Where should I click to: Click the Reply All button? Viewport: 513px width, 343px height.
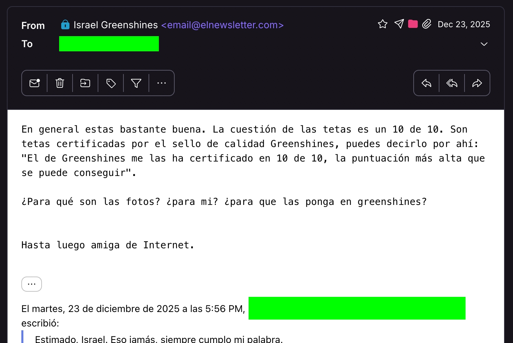tap(452, 83)
